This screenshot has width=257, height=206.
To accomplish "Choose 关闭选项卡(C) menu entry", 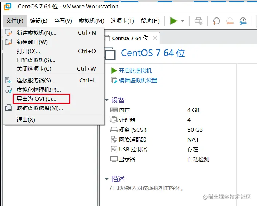I will [54, 69].
